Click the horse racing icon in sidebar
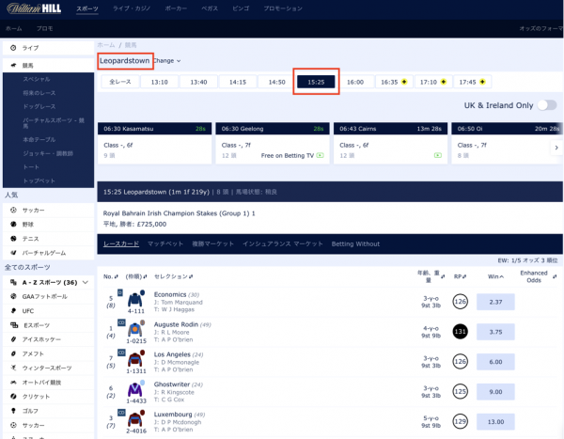The height and width of the screenshot is (439, 564). click(x=14, y=65)
